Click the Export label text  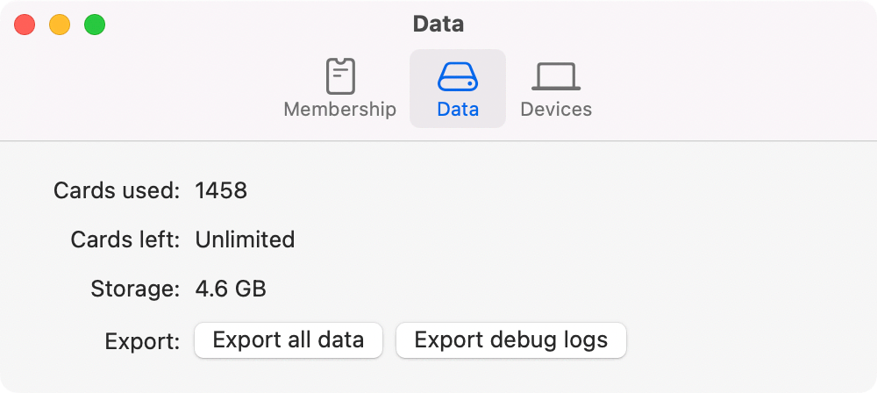pyautogui.click(x=142, y=341)
